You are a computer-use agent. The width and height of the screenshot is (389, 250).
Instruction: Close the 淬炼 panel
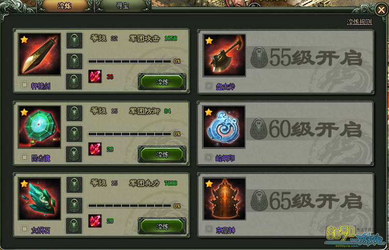(381, 10)
